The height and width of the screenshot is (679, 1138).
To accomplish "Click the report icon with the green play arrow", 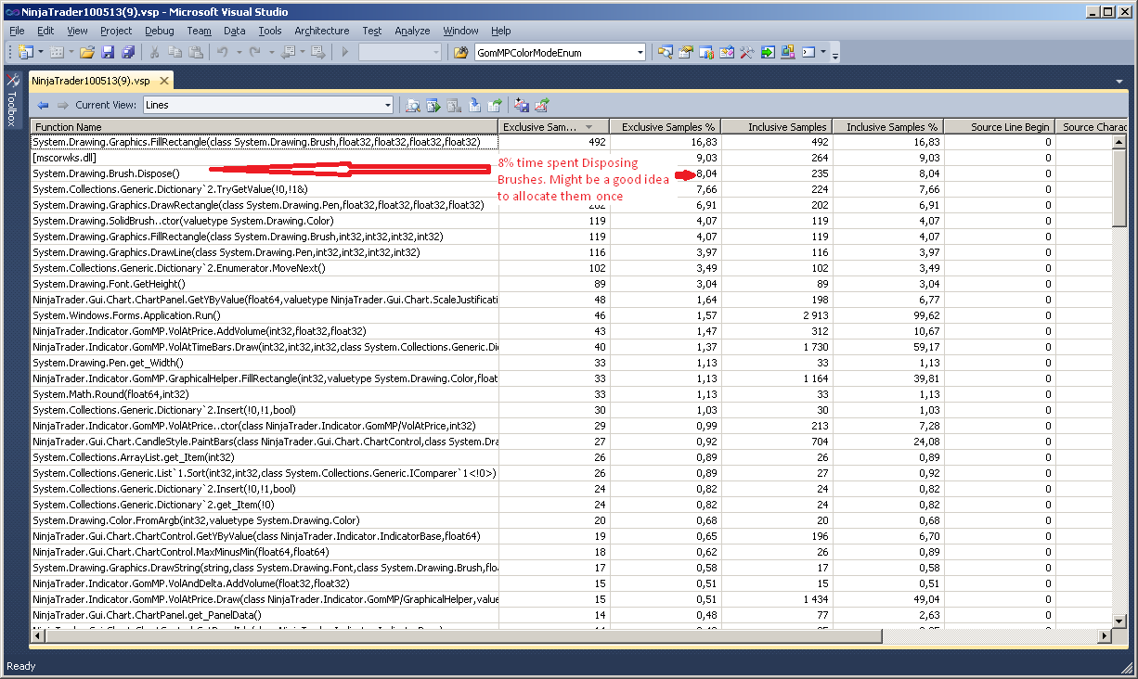I will point(433,105).
